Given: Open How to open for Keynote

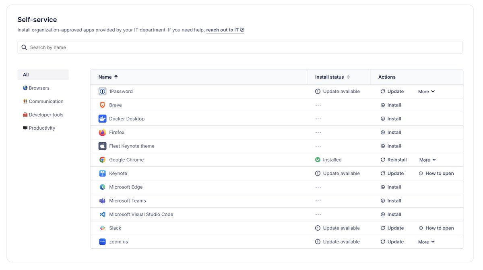Looking at the screenshot, I should (x=436, y=174).
